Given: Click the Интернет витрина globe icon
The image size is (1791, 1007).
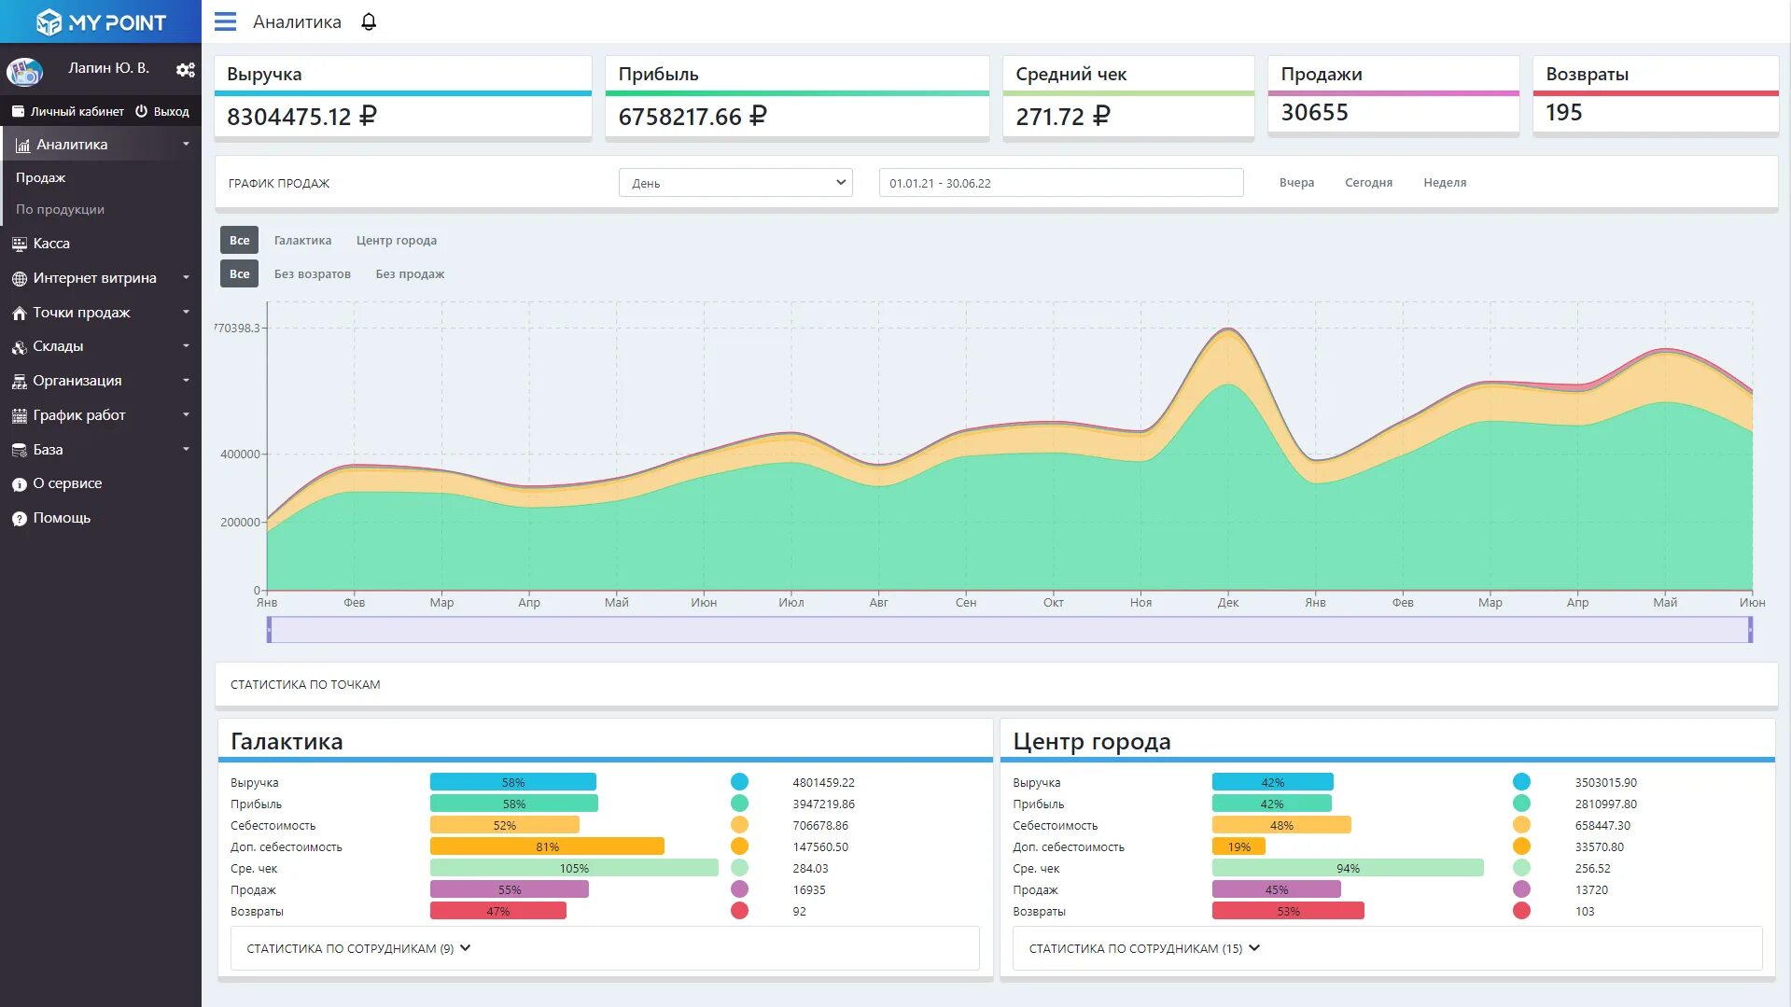Looking at the screenshot, I should point(19,278).
